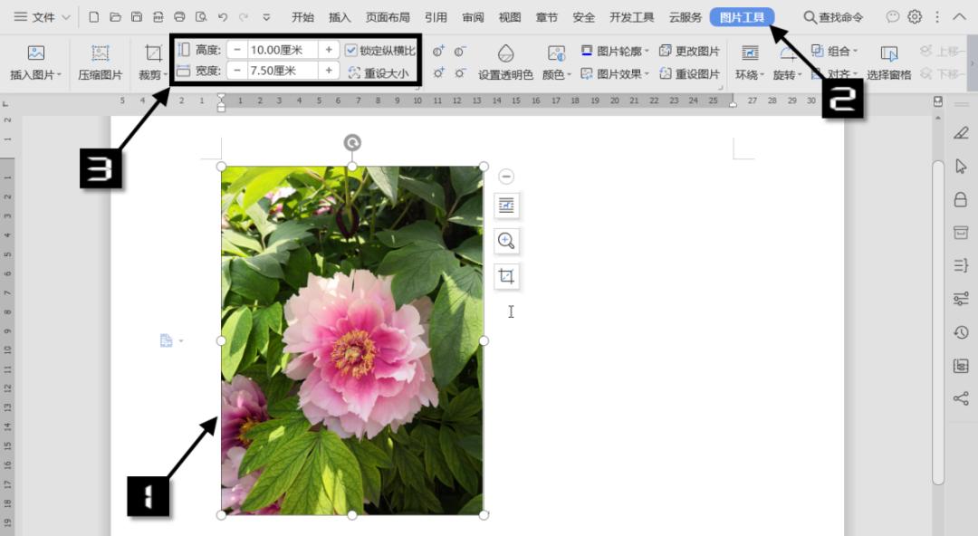This screenshot has width=978, height=536.
Task: Increase the height value with plus button
Action: click(329, 51)
